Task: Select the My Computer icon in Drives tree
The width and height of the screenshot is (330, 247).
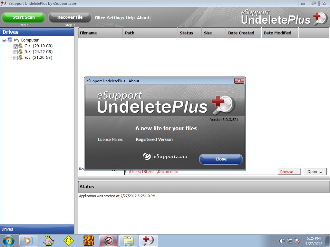Action: (x=10, y=40)
